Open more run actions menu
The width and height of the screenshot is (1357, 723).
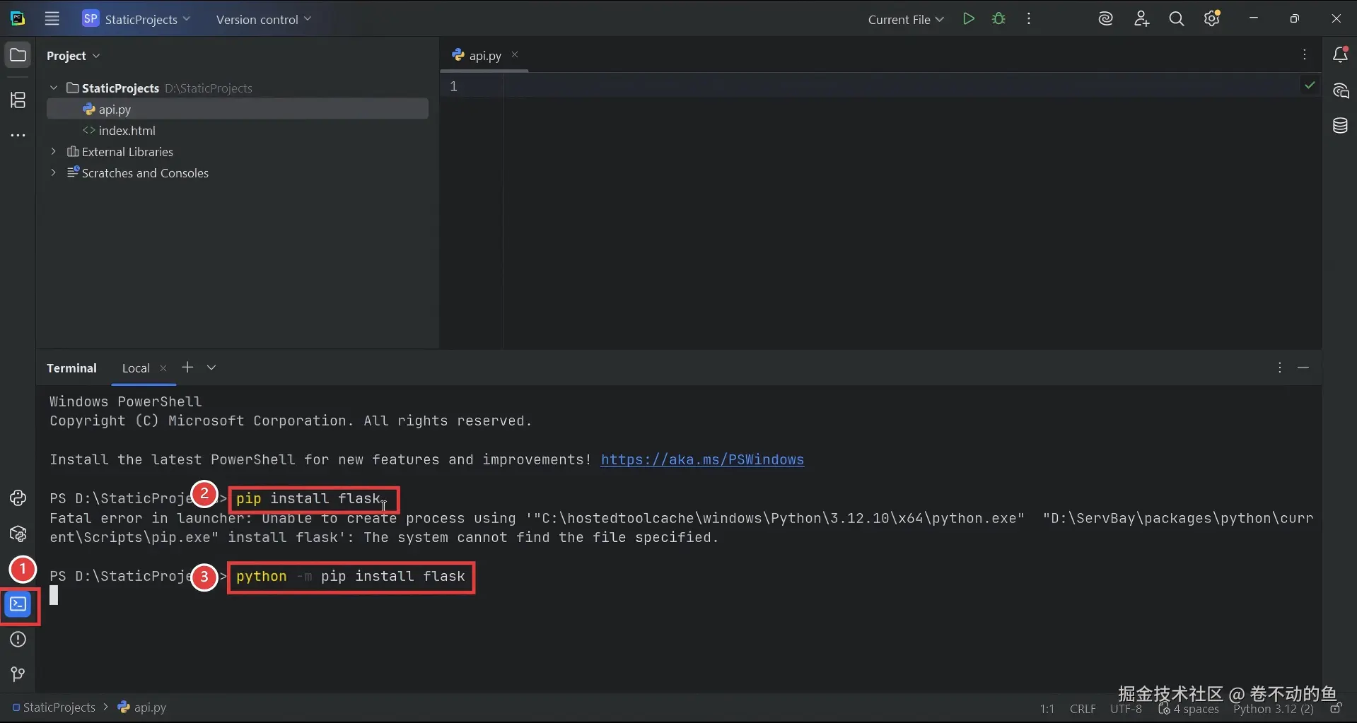[1029, 19]
